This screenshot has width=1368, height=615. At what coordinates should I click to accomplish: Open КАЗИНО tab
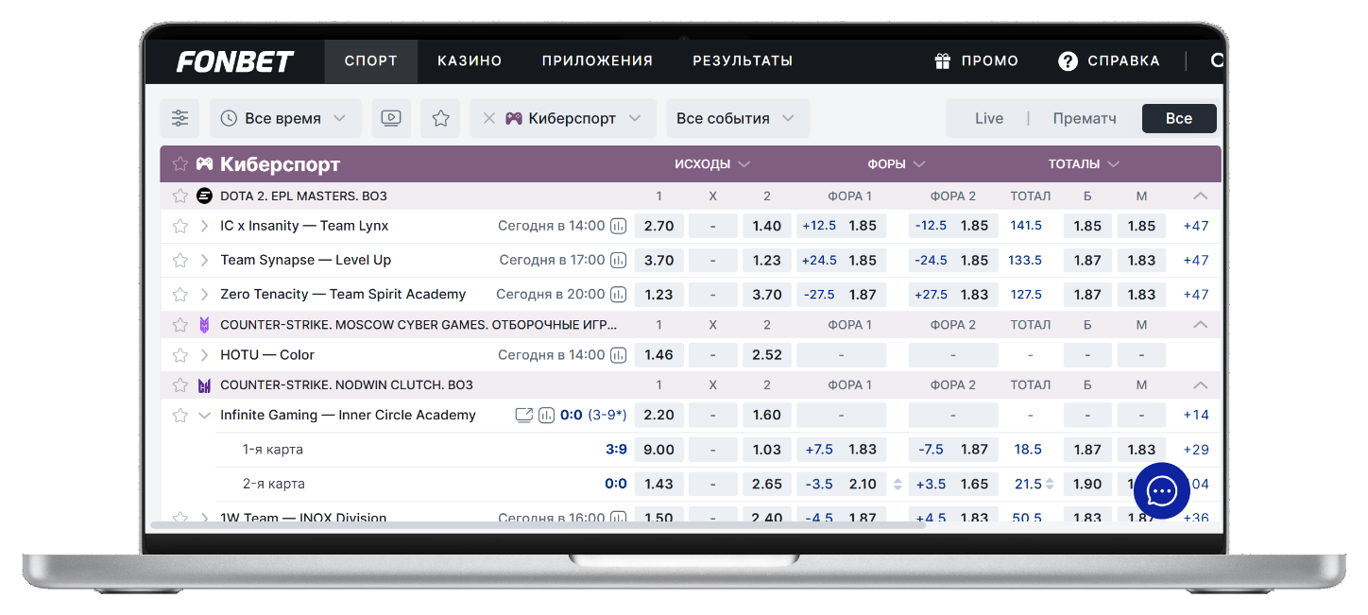coord(470,61)
